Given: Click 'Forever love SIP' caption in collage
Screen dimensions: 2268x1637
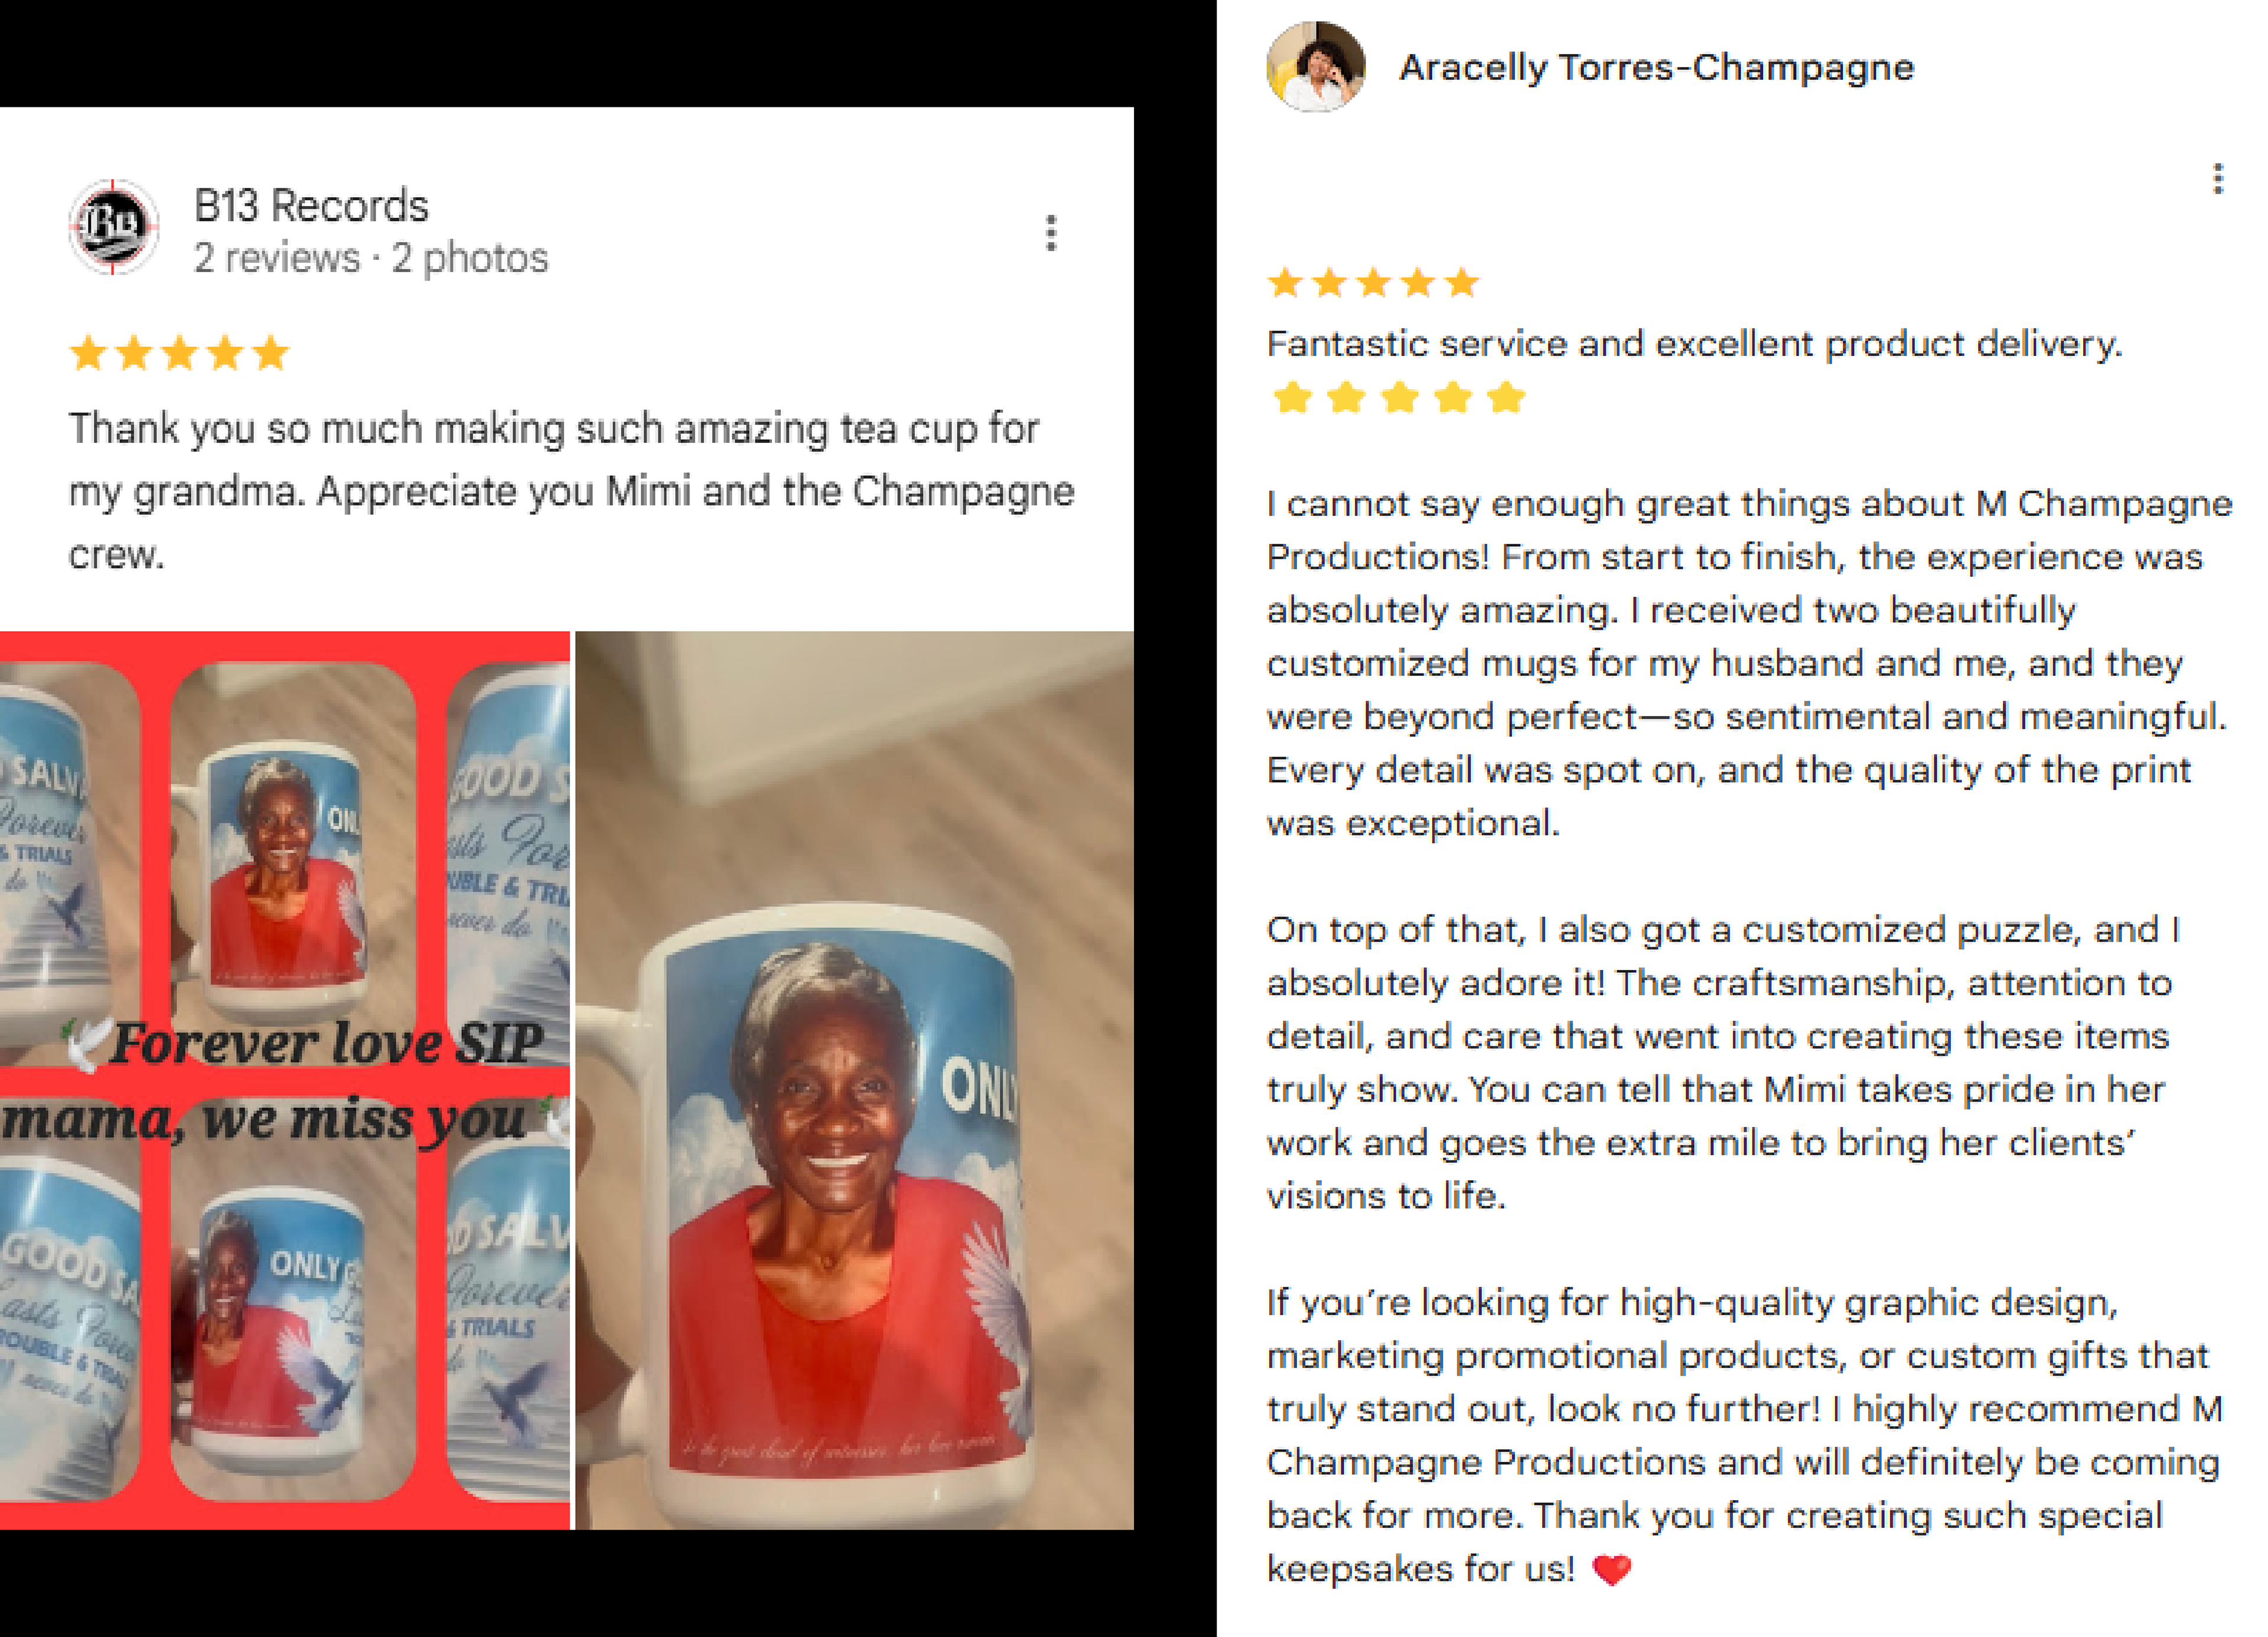Looking at the screenshot, I should [x=327, y=1043].
